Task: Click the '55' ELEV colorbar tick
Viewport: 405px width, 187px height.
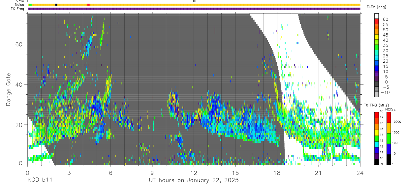Action: [x=386, y=24]
